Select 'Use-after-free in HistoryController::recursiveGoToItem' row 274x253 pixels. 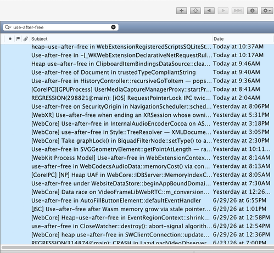[137, 81]
